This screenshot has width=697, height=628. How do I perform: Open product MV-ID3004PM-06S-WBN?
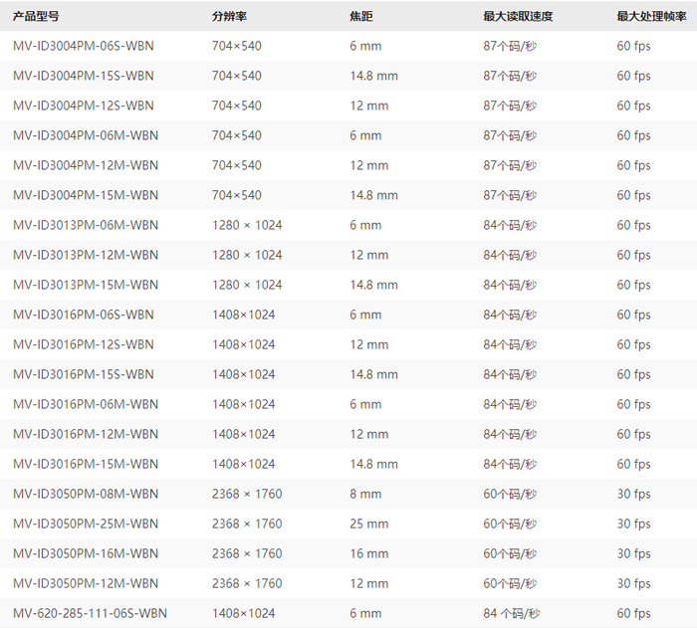[x=84, y=46]
